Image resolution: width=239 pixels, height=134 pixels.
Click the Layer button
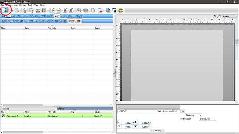click(157, 131)
